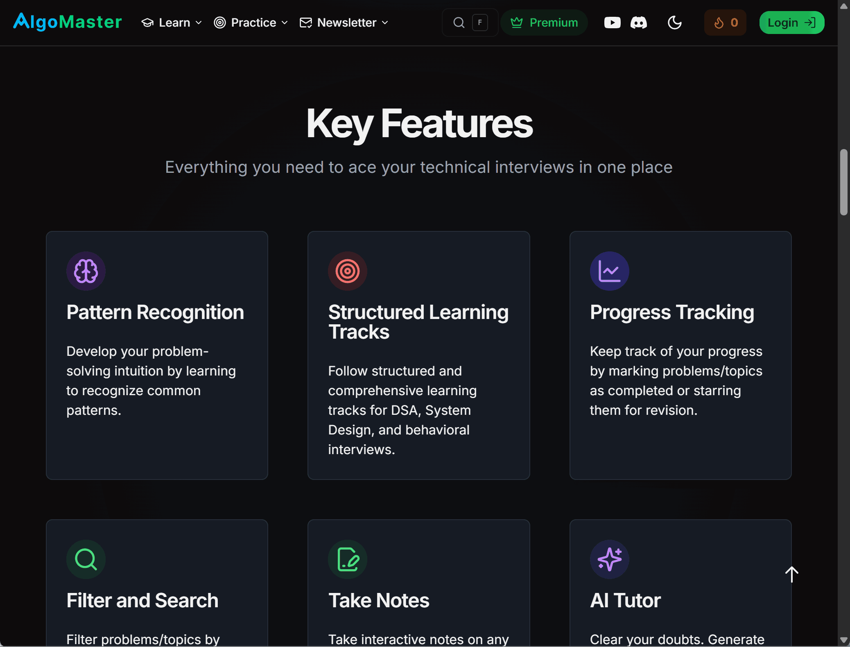This screenshot has height=647, width=850.
Task: Click the envelope icon beside Newsletter
Action: pyautogui.click(x=306, y=23)
